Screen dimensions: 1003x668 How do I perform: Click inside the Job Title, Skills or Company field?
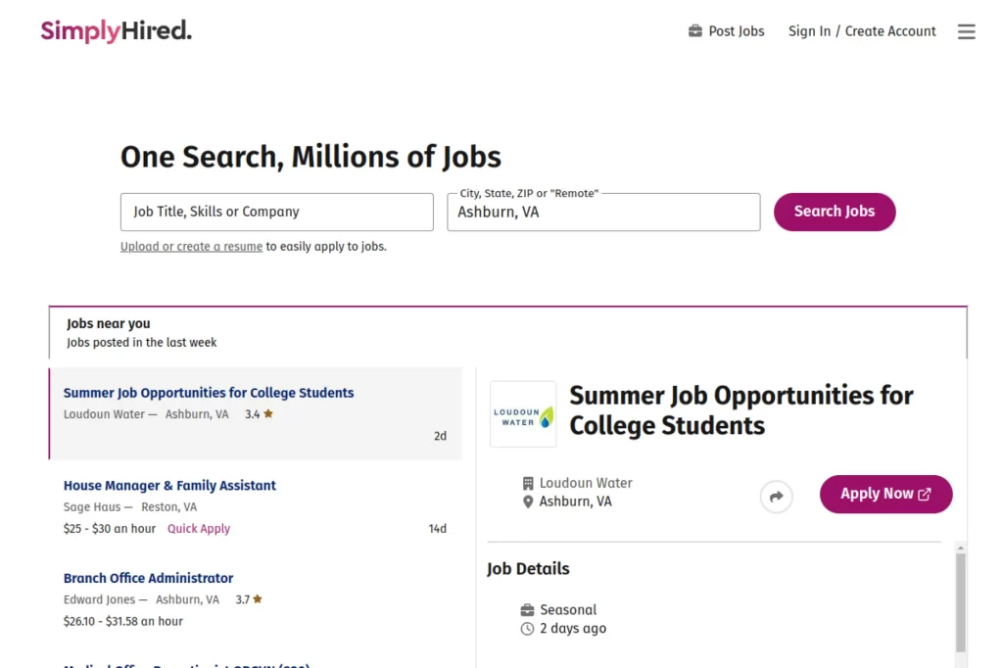coord(276,212)
